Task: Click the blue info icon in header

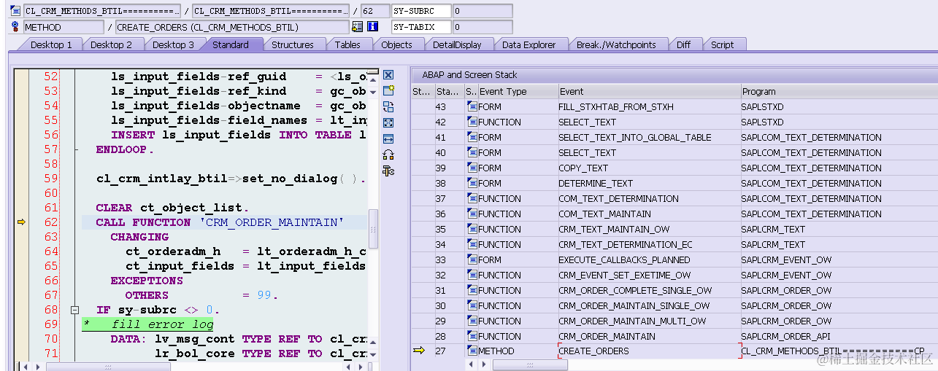Action: [372, 27]
